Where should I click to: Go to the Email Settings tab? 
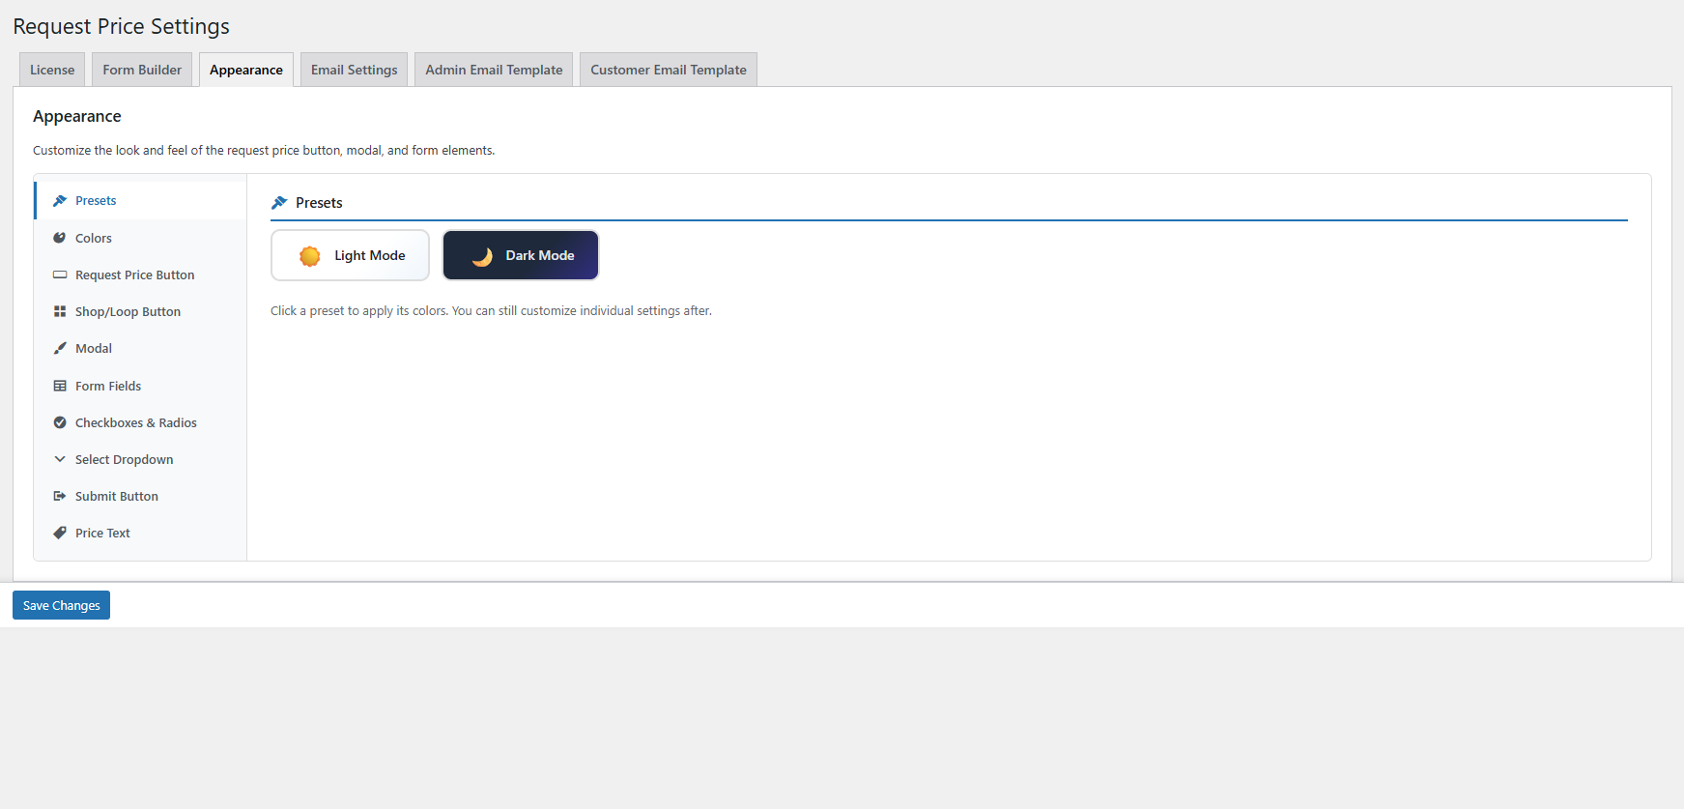pos(354,70)
